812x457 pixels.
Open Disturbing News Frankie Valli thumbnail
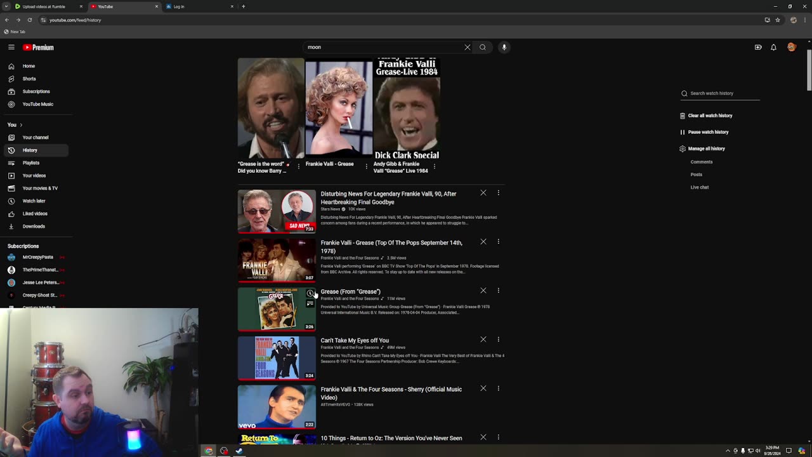click(277, 211)
